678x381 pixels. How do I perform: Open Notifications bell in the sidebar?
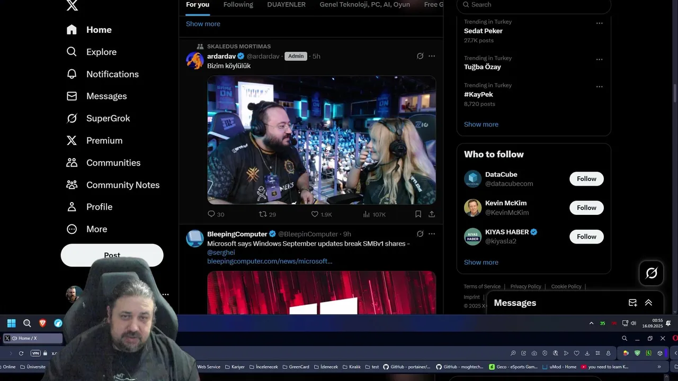102,74
